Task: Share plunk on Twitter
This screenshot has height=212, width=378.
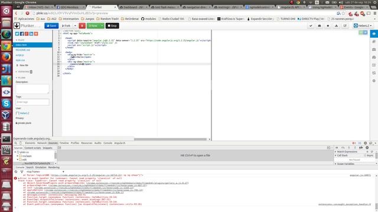Action: [x=17, y=34]
